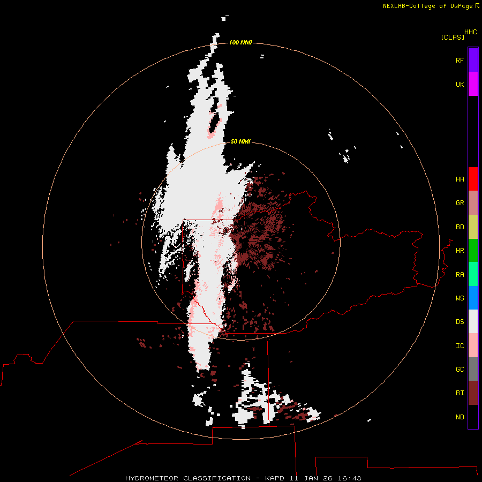Click the RF purple legend swatch

(x=473, y=60)
